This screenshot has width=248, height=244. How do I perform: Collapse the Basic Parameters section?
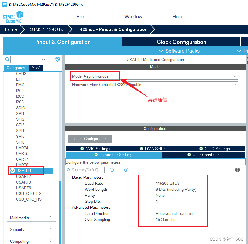pos(69,177)
